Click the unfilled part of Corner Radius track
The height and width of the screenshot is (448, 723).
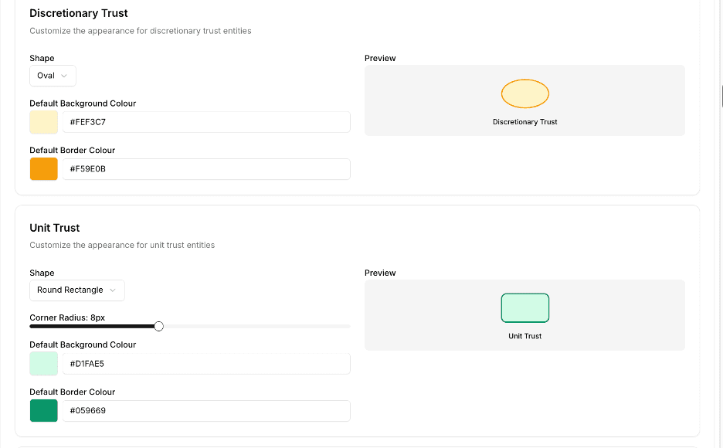coord(255,326)
